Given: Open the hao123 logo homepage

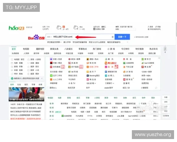Looking at the screenshot, I should pos(17,28).
